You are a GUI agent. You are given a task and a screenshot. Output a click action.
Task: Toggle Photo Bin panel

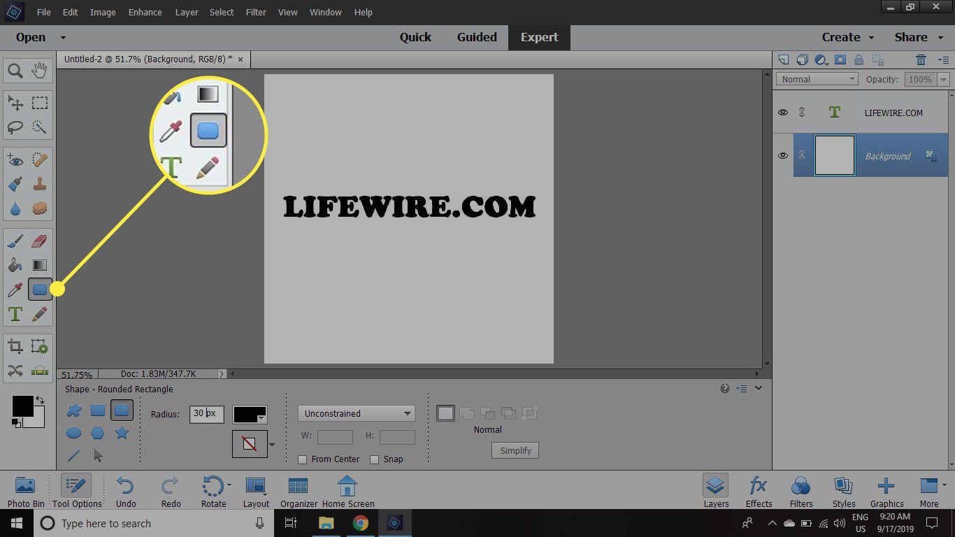click(25, 491)
